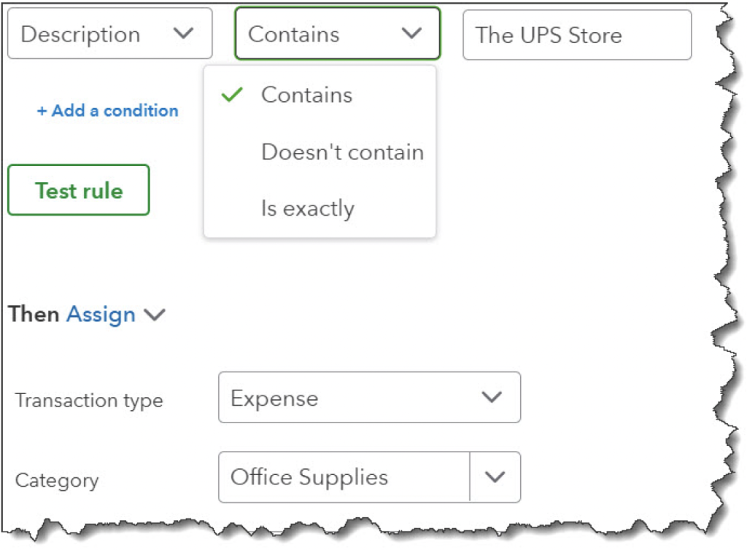Image resolution: width=747 pixels, height=550 pixels.
Task: Click the chevron arrow in the Expense box
Action: [492, 397]
